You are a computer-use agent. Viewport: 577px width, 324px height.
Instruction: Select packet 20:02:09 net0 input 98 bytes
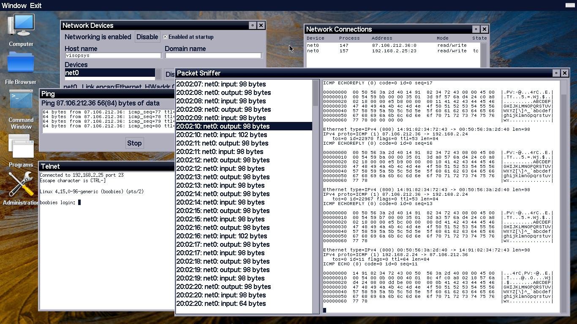coord(244,118)
